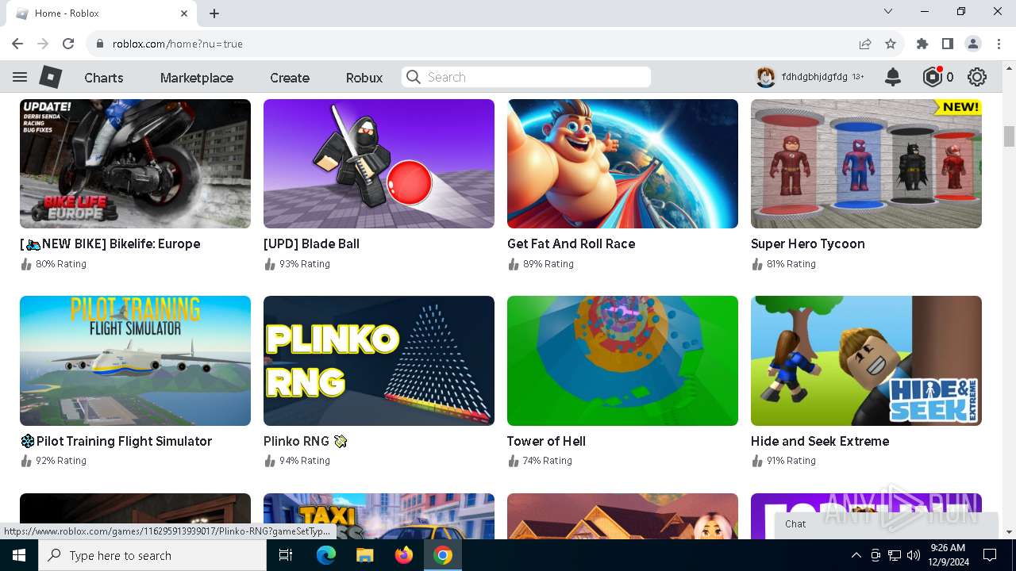Click the 'Tower of Hell' title link
Screen dimensions: 1016x571
[x=546, y=441]
